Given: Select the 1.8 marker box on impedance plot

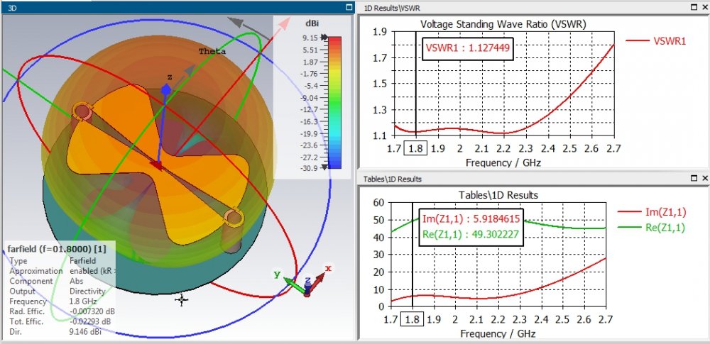Looking at the screenshot, I should [412, 318].
